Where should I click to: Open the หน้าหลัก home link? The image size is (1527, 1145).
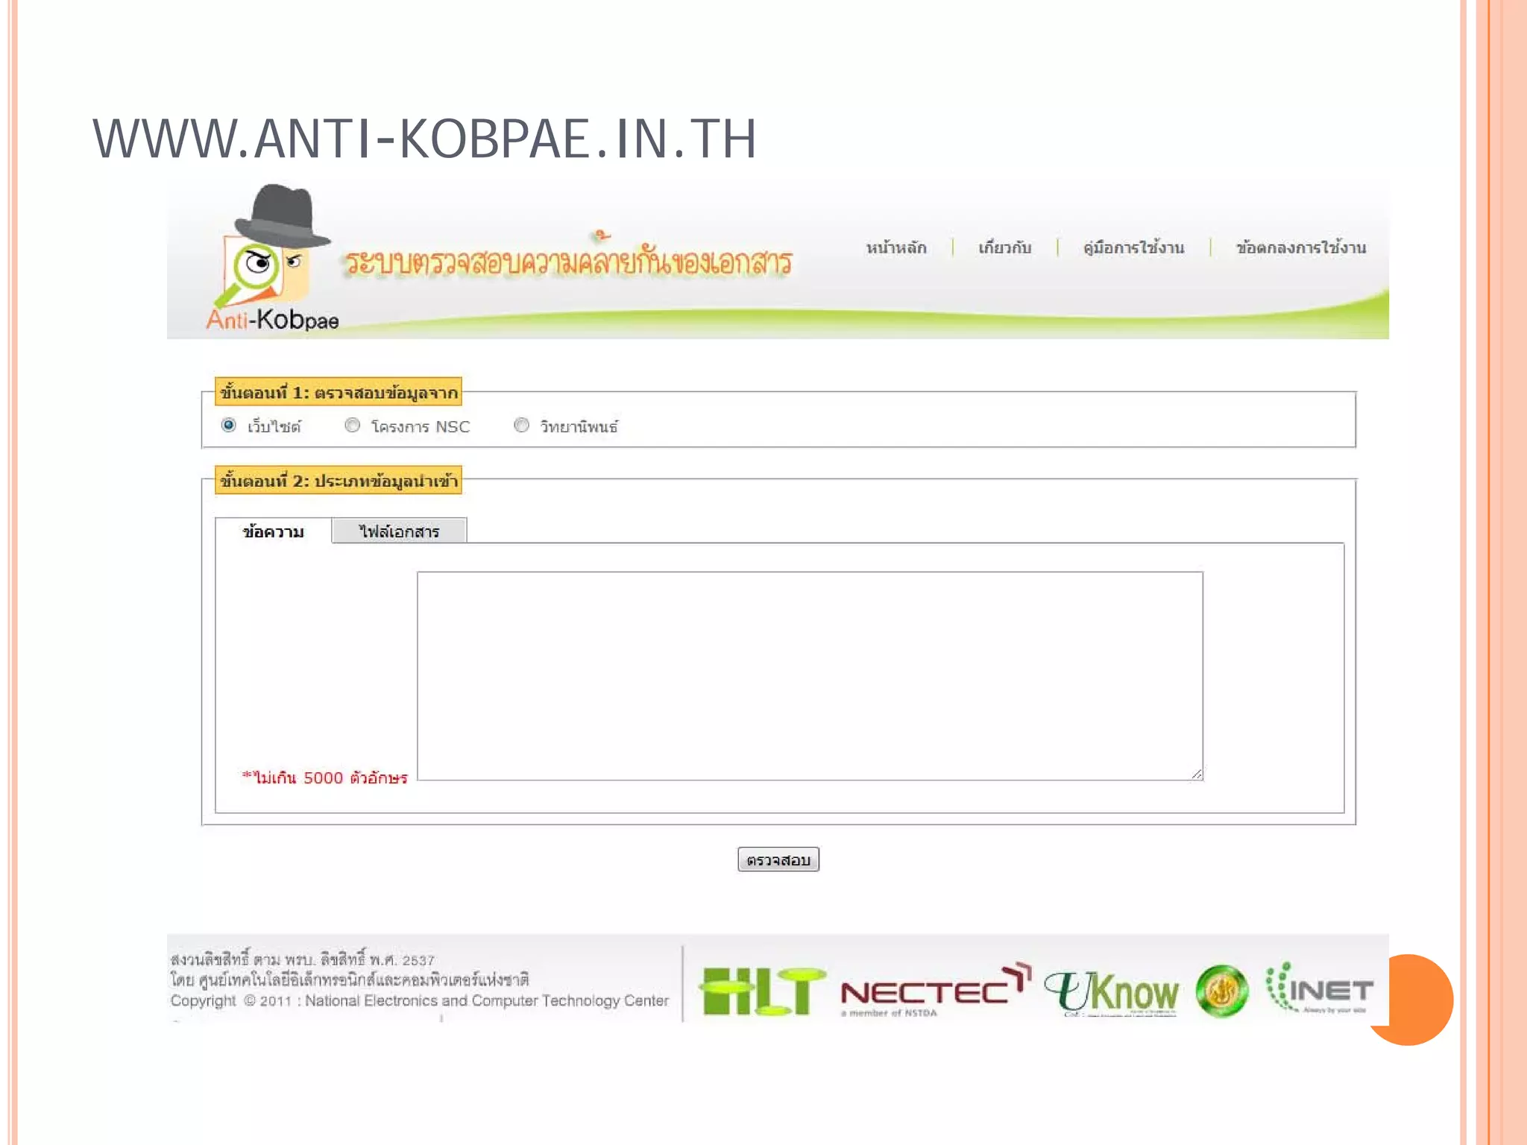[896, 247]
